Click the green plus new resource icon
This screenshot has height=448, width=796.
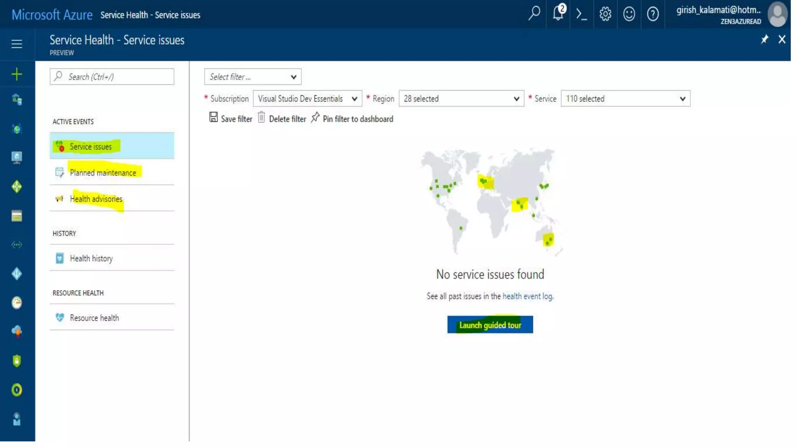point(17,74)
